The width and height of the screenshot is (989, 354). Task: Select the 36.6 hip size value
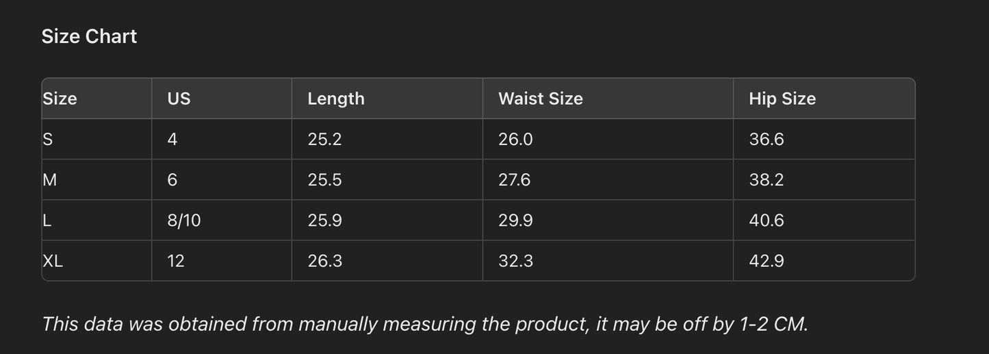click(x=767, y=139)
